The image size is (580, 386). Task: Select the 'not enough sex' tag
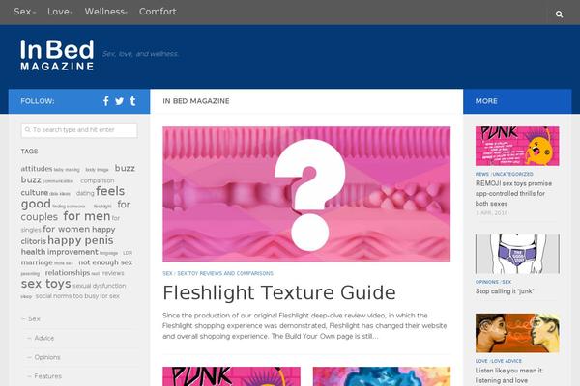tap(105, 262)
